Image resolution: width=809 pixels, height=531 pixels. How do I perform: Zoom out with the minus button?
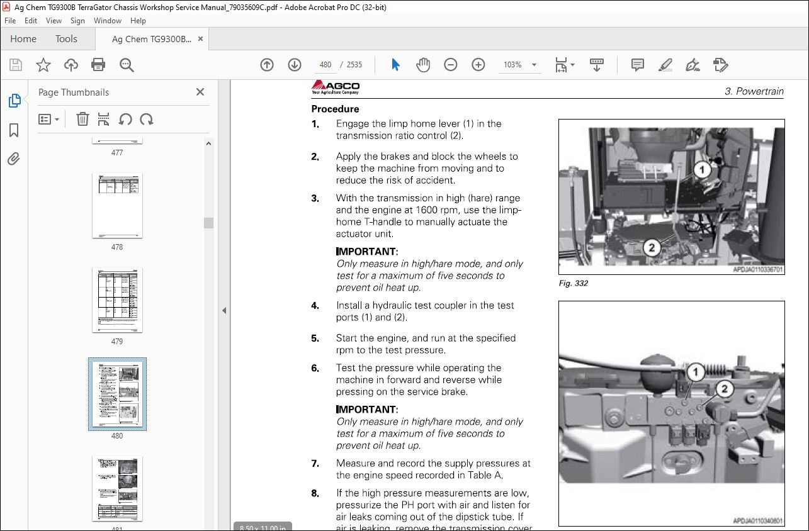[x=451, y=65]
